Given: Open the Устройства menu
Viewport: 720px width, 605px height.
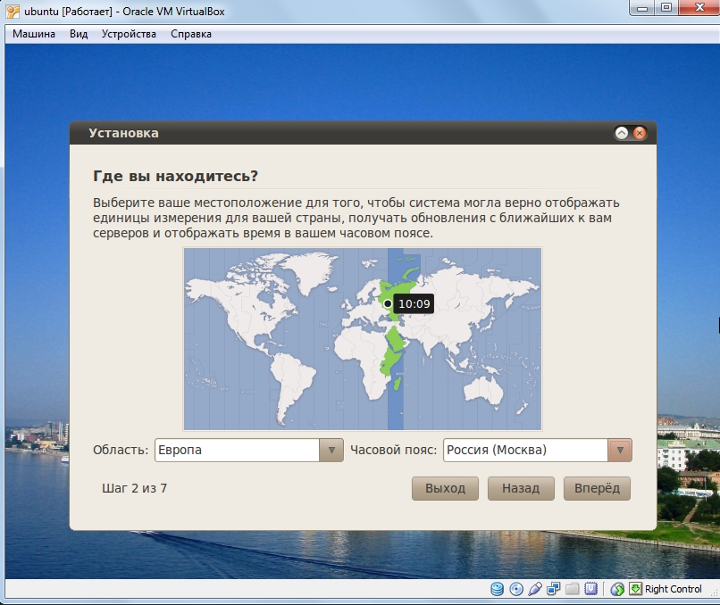Looking at the screenshot, I should coord(129,34).
